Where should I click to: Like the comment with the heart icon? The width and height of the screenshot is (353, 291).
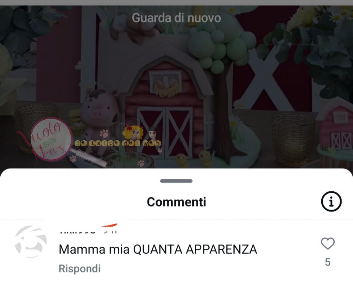[x=327, y=243]
